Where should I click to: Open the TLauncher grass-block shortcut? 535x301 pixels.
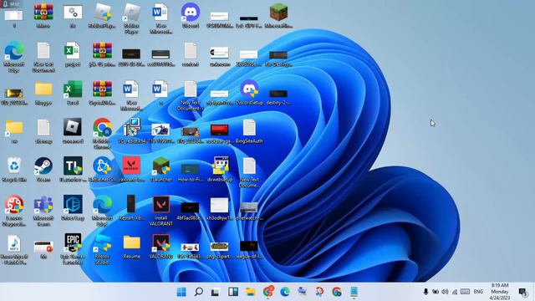click(x=160, y=166)
